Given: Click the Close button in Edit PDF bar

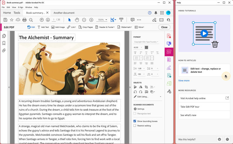Looking at the screenshot, I should click(x=164, y=27).
